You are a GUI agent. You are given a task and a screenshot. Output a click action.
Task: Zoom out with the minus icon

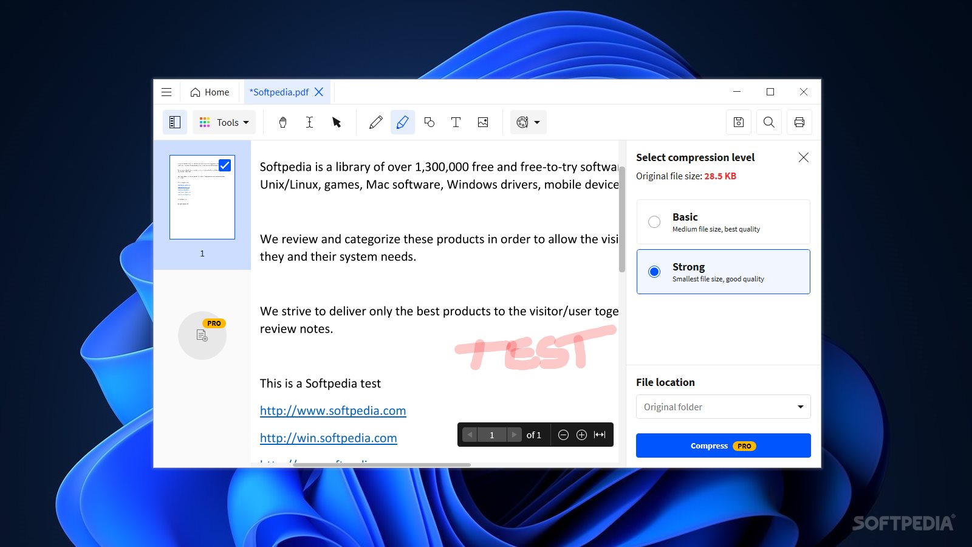coord(563,435)
